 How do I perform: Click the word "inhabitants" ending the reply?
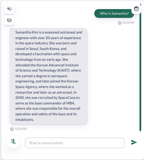[x=25, y=119]
